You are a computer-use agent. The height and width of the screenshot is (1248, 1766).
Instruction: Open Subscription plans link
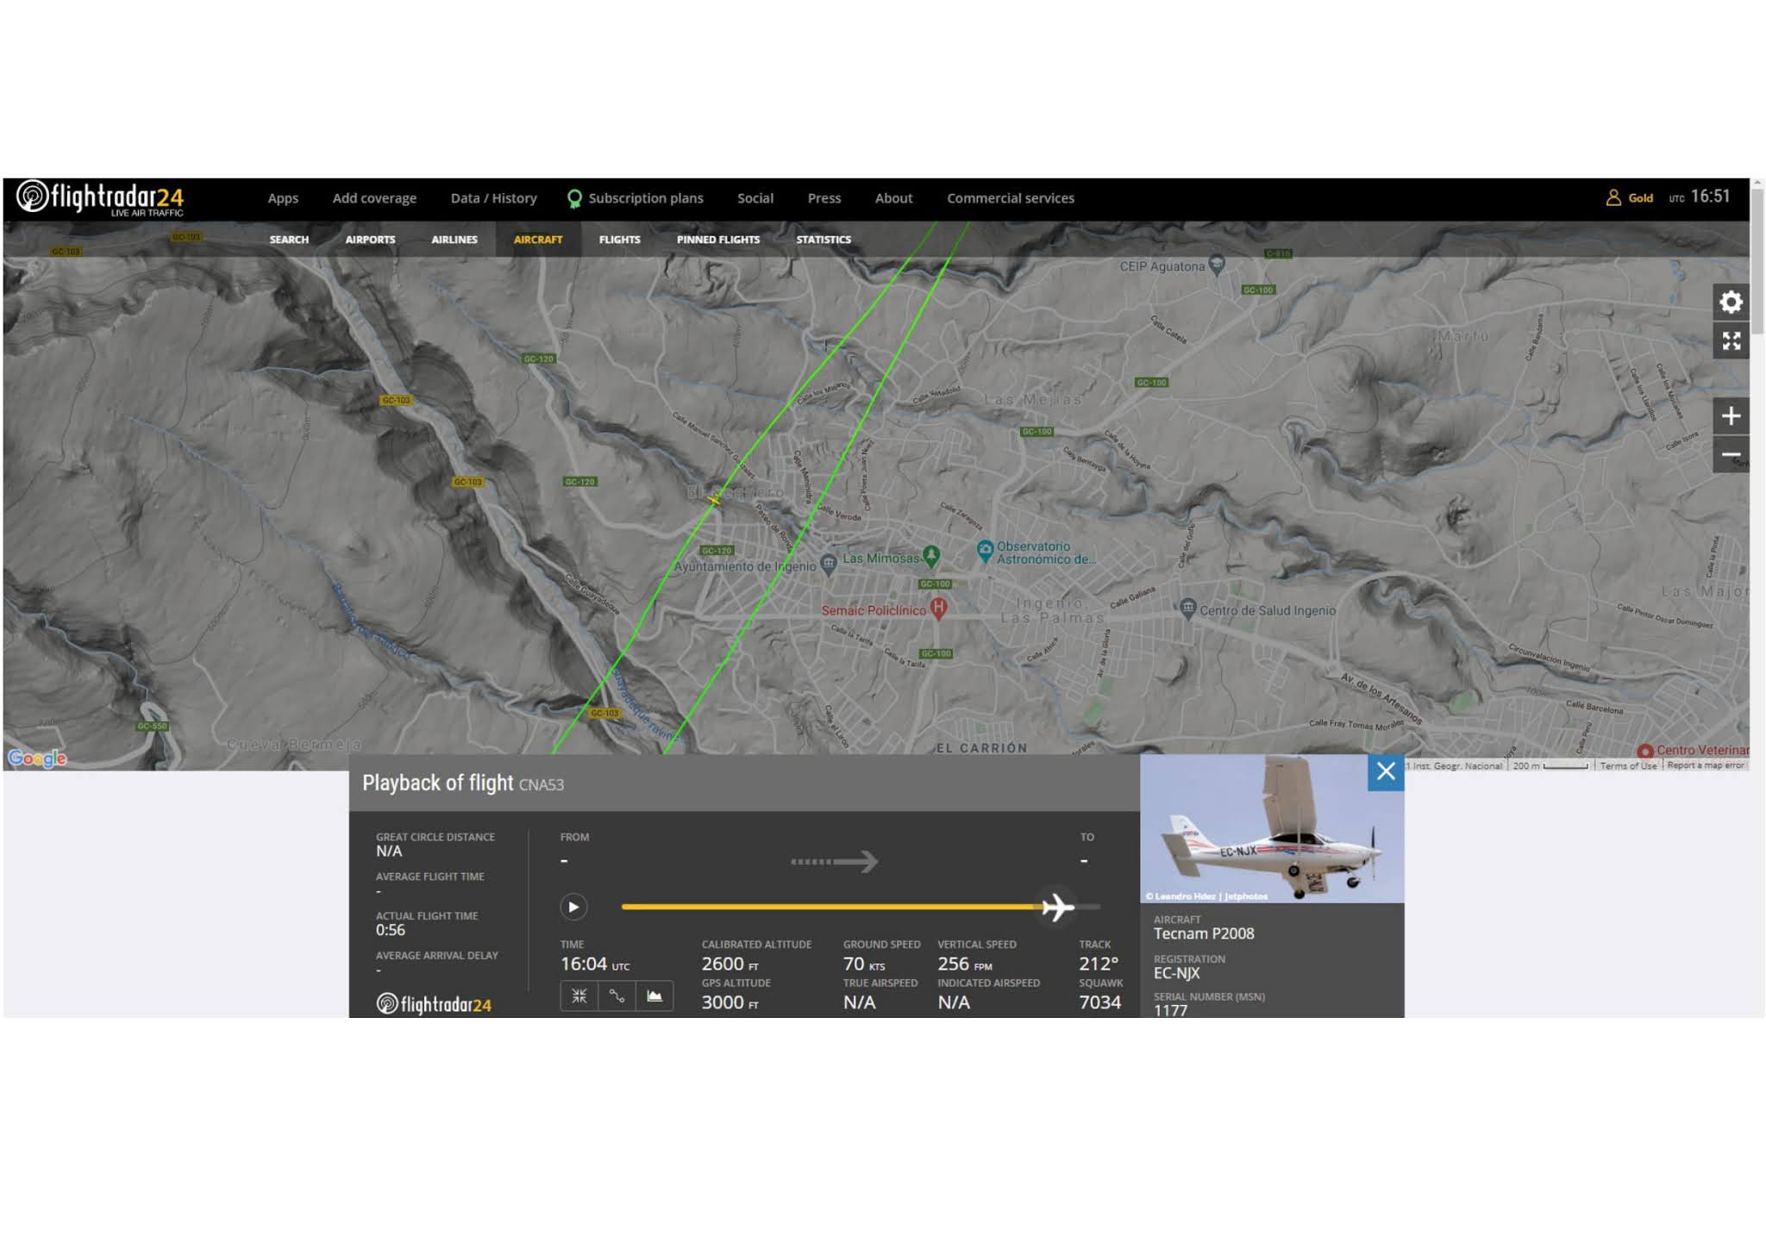click(645, 198)
